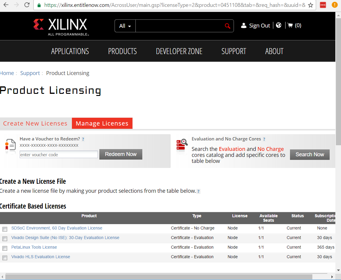Click the red search magnifier icon
Screen dimensions: 341x280
pyautogui.click(x=227, y=26)
